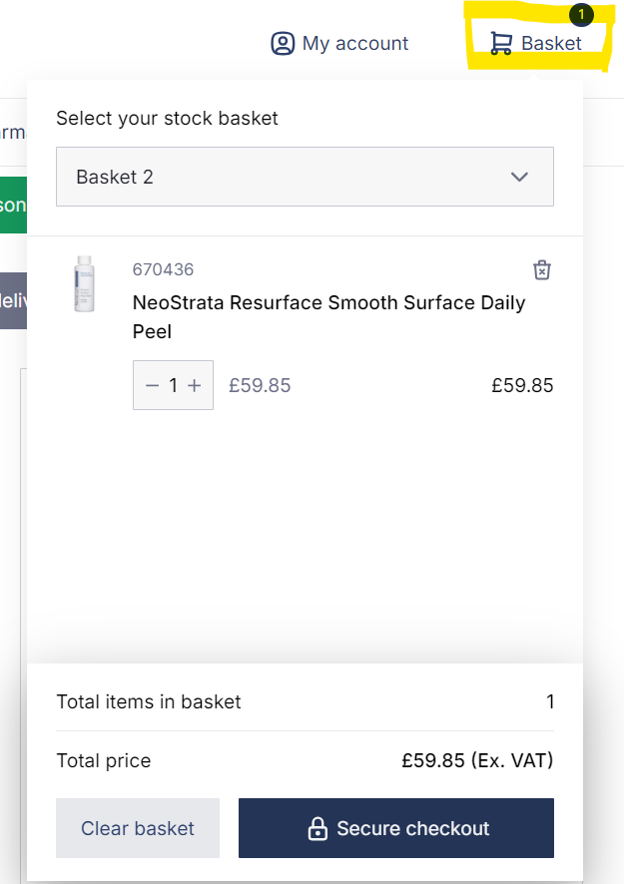
Task: Decrease quantity with the minus button
Action: [152, 385]
